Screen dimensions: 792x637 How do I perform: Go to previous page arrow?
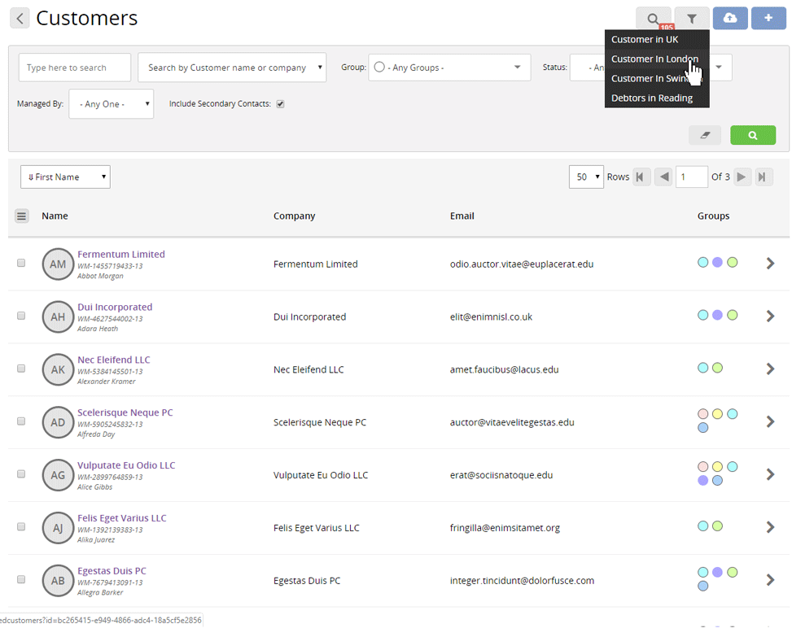point(663,177)
